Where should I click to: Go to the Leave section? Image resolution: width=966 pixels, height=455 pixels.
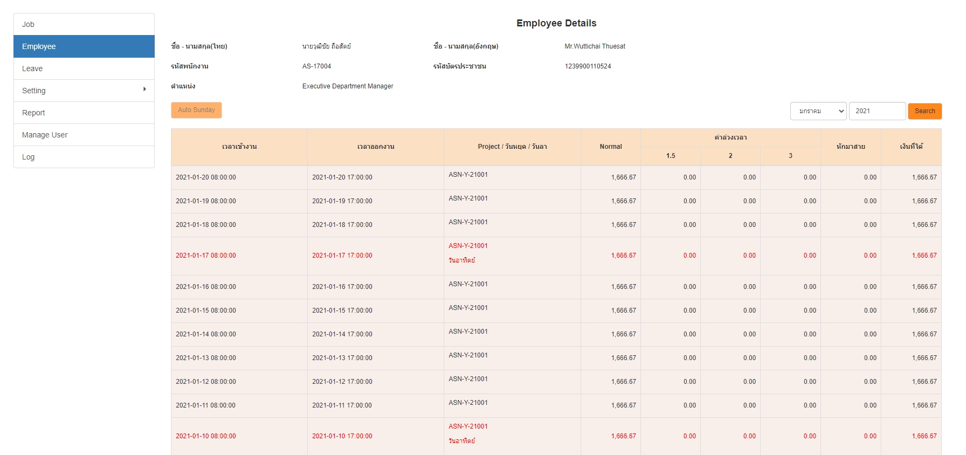tap(84, 68)
